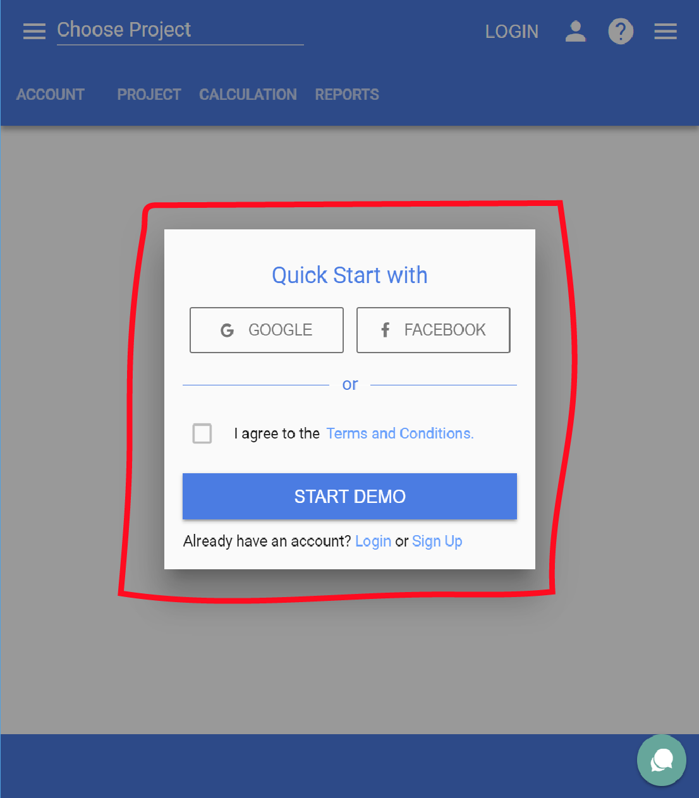Open the help question mark icon
The width and height of the screenshot is (699, 798).
(x=621, y=31)
